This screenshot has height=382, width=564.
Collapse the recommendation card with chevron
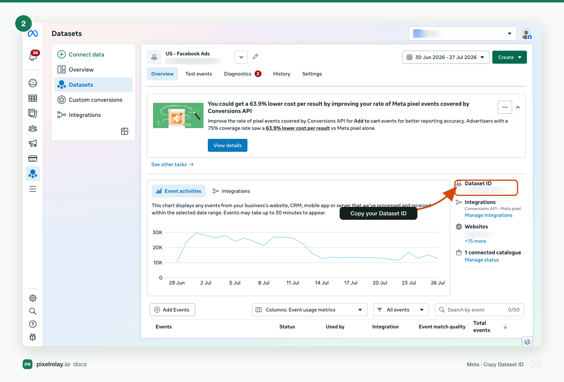pos(518,107)
